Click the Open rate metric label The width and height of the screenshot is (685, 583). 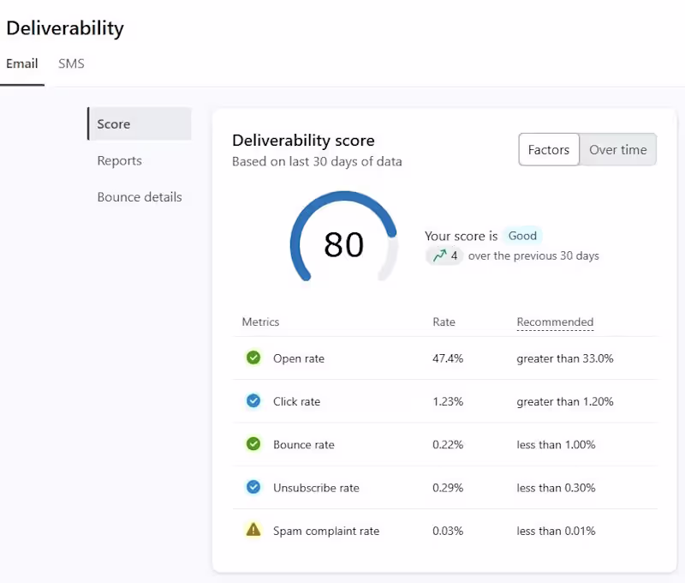[x=299, y=358]
